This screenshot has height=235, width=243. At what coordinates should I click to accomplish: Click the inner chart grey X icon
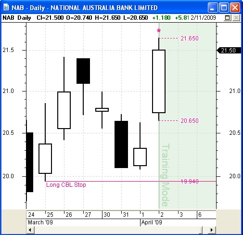tap(236, 18)
